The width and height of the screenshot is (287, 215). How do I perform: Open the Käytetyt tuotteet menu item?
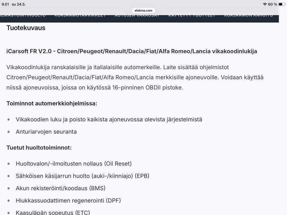(192, 16)
